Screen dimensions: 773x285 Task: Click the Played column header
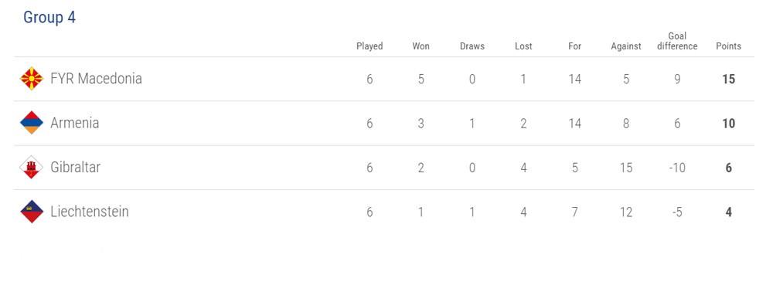(x=369, y=46)
